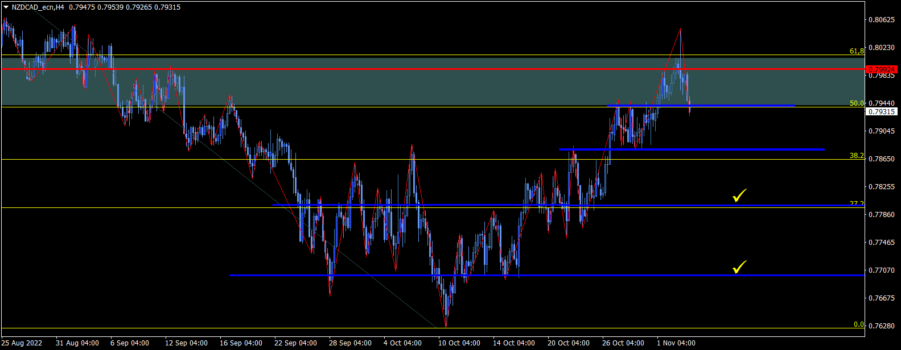The image size is (901, 350).
Task: Select the red 0.79924 price label
Action: 882,69
